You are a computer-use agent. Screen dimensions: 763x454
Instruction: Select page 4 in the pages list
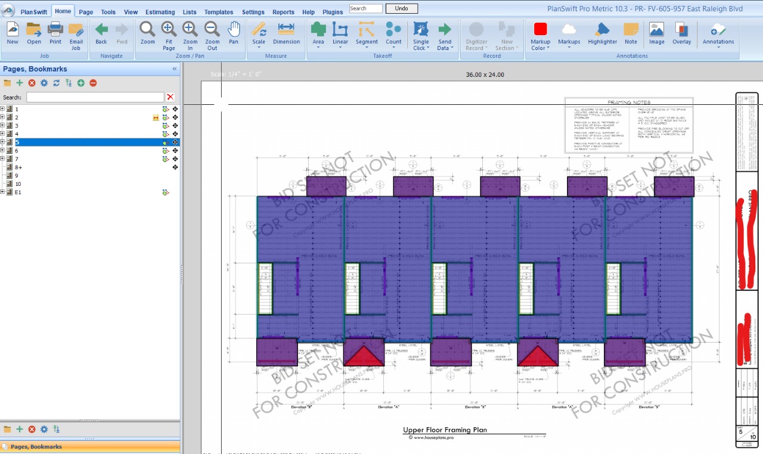pos(17,134)
